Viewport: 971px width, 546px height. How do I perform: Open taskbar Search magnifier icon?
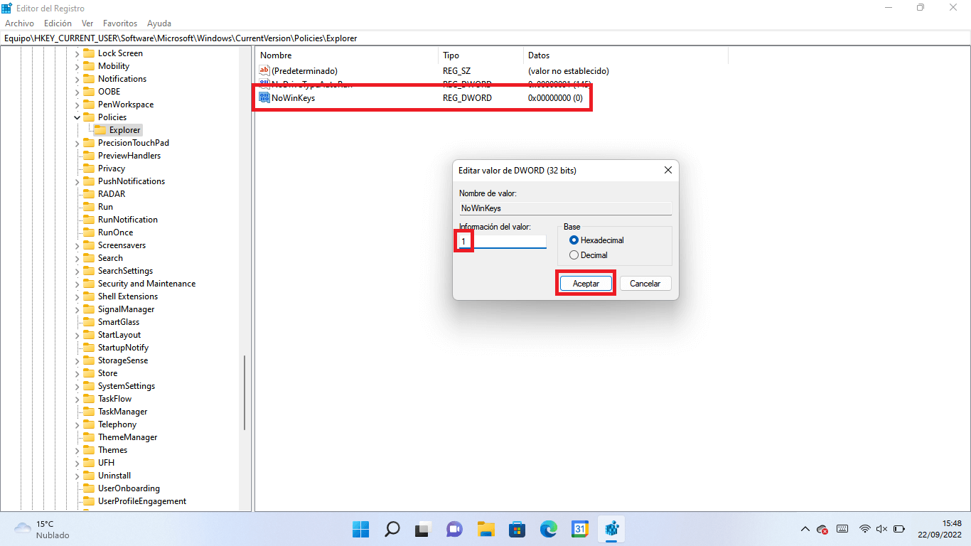point(392,529)
